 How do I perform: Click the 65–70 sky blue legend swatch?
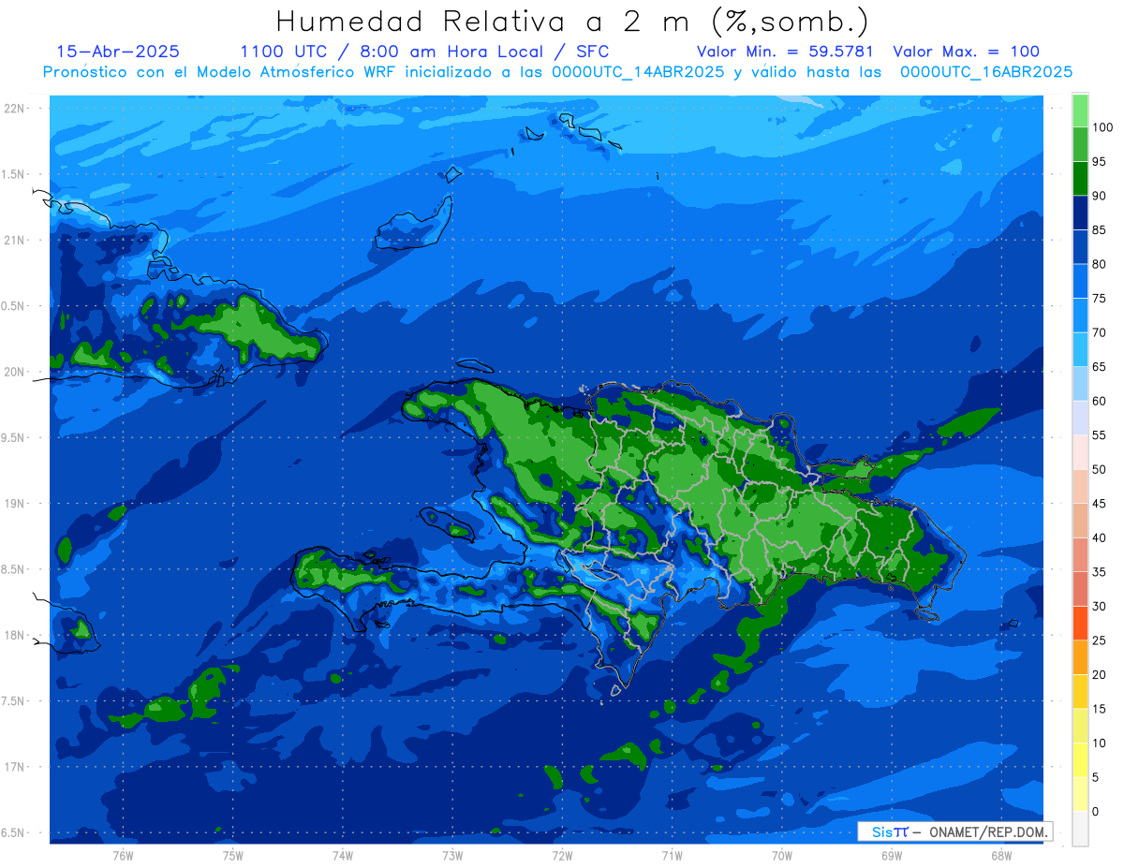click(1080, 350)
